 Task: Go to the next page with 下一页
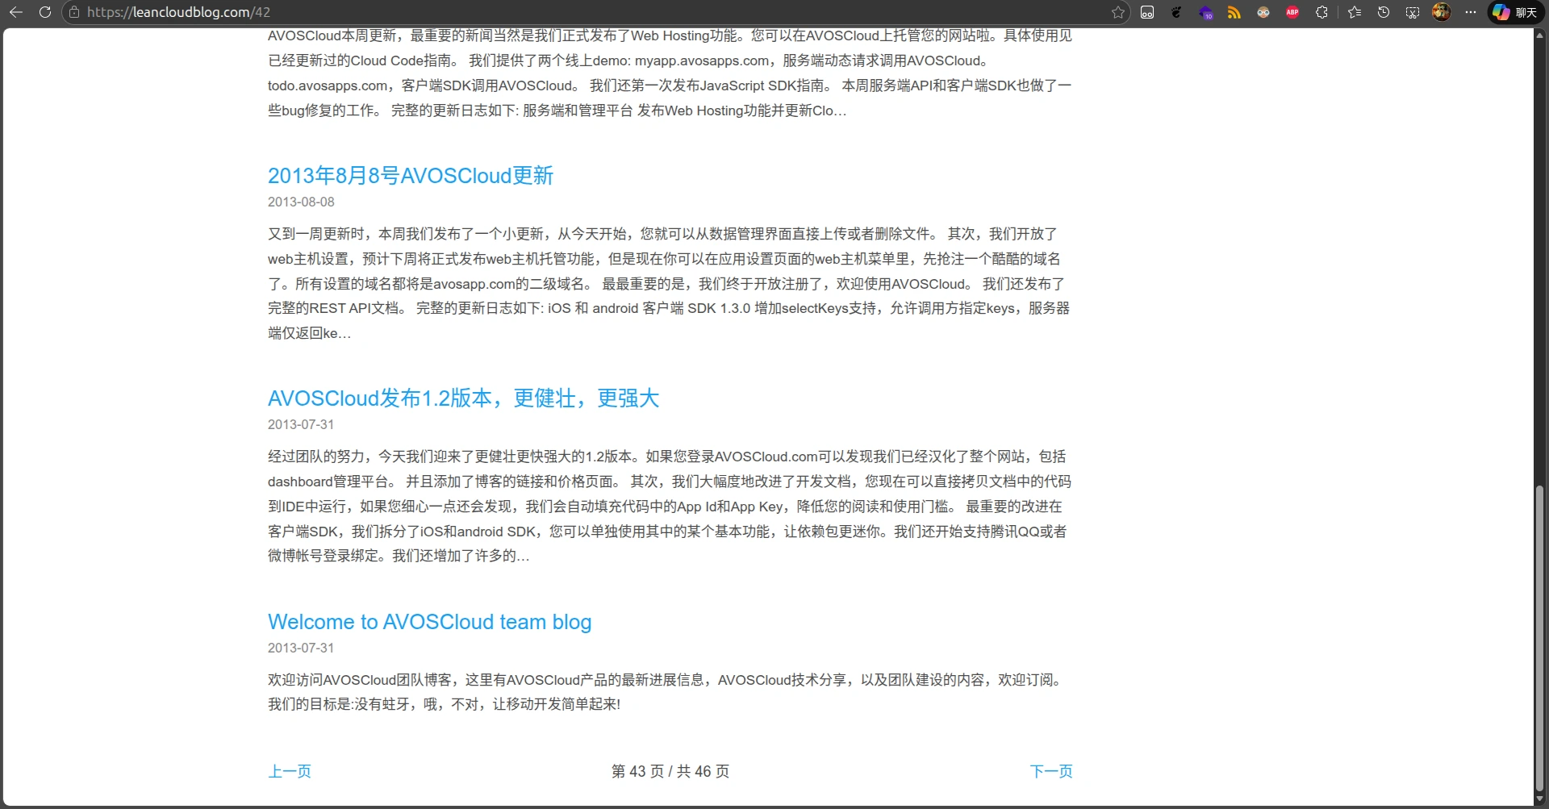[x=1050, y=771]
